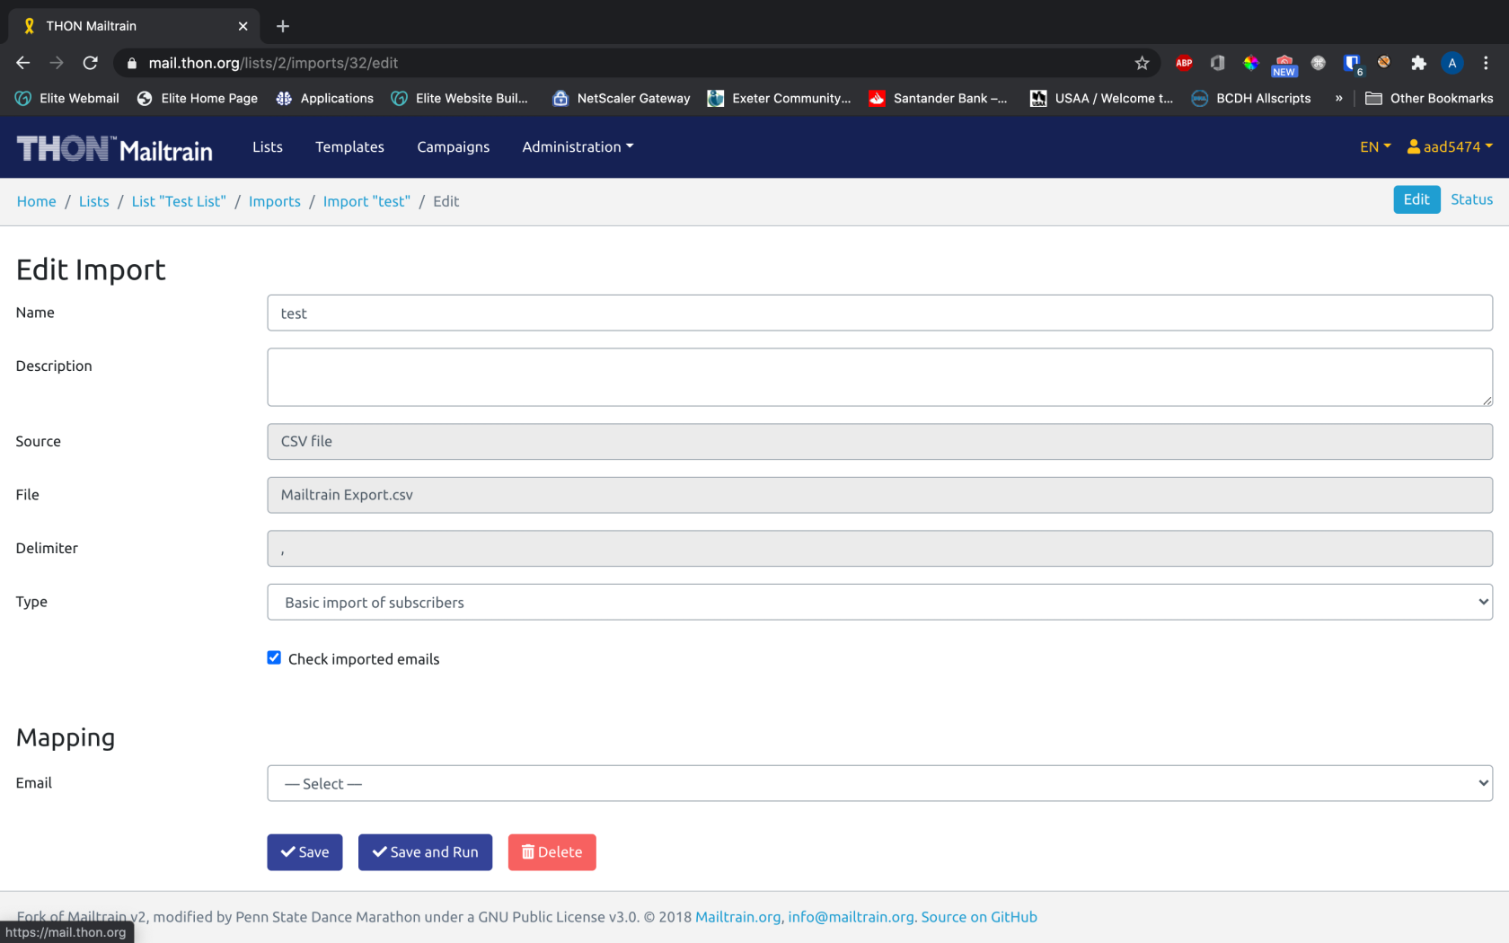Click the disabled Delimiter field

(x=879, y=548)
